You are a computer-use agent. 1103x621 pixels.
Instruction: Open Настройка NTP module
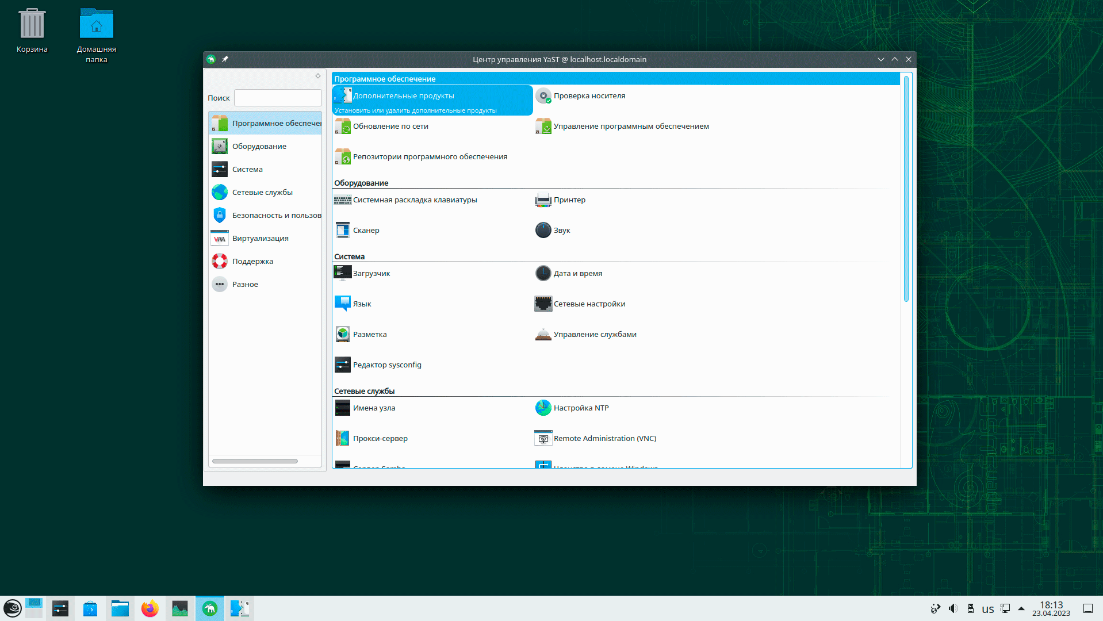[580, 408]
